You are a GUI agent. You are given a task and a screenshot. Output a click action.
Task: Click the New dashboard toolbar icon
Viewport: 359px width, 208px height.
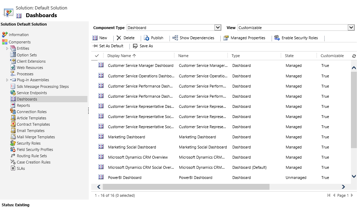pyautogui.click(x=95, y=38)
